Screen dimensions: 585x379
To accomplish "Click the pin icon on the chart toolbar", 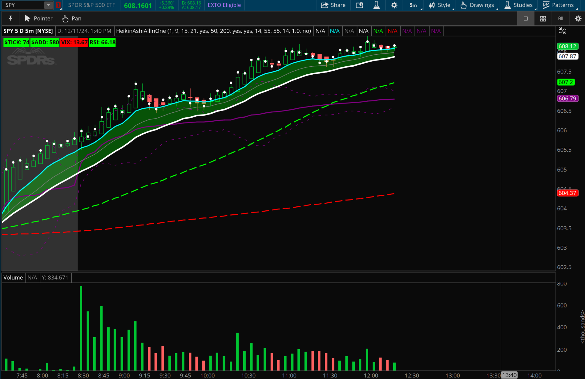I will click(10, 18).
